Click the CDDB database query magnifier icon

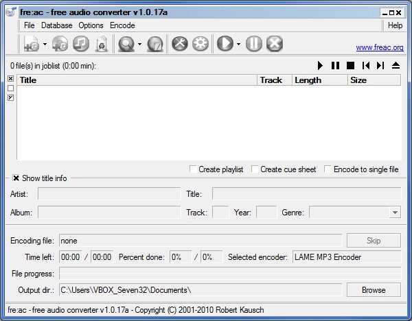pos(126,44)
